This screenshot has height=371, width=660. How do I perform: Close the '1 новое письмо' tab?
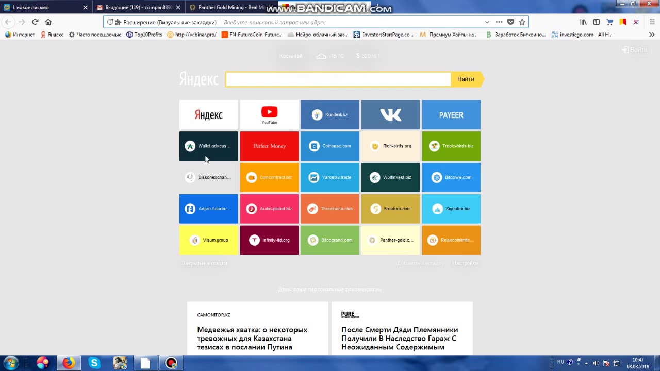pos(85,7)
